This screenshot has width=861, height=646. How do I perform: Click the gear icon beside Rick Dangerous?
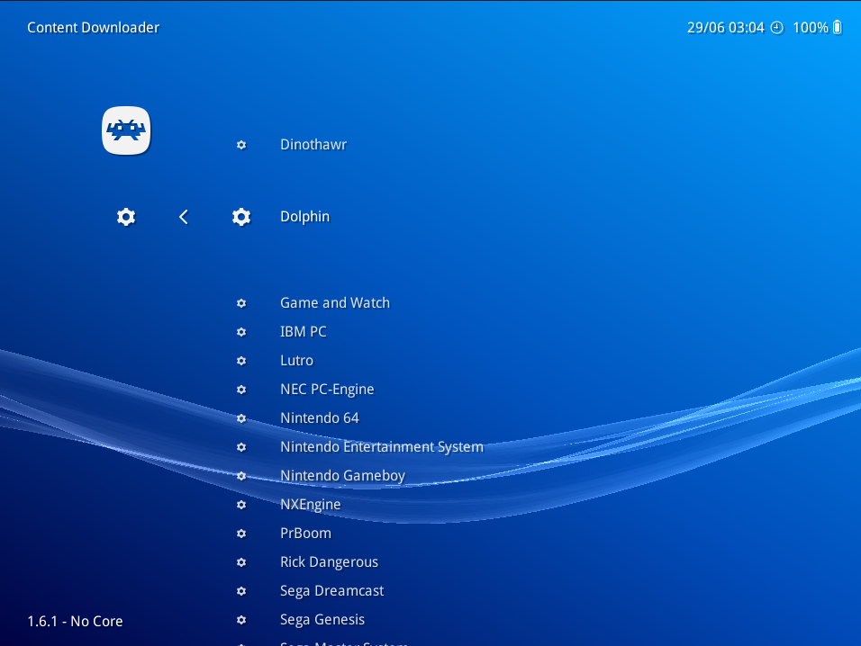241,562
